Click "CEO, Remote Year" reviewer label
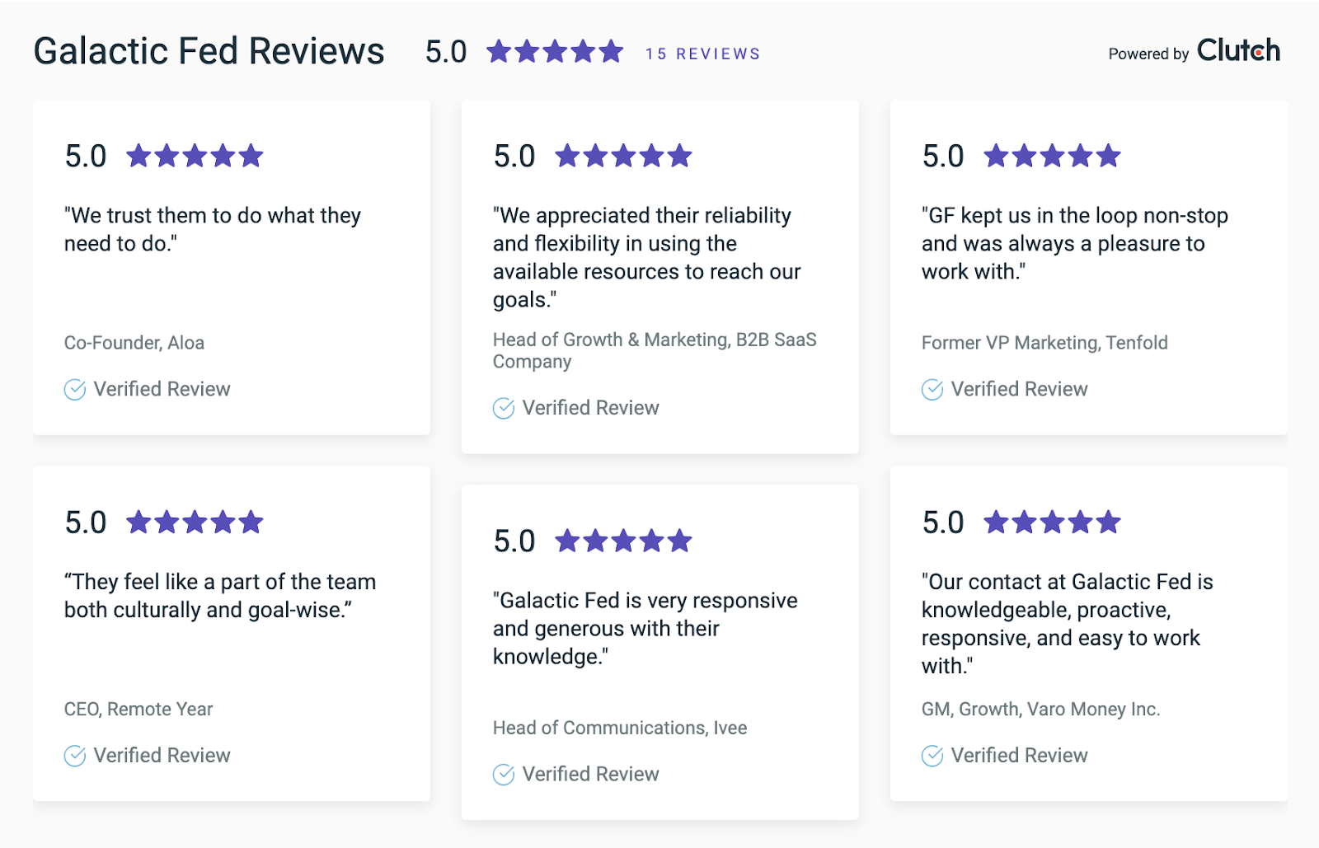 coord(138,709)
